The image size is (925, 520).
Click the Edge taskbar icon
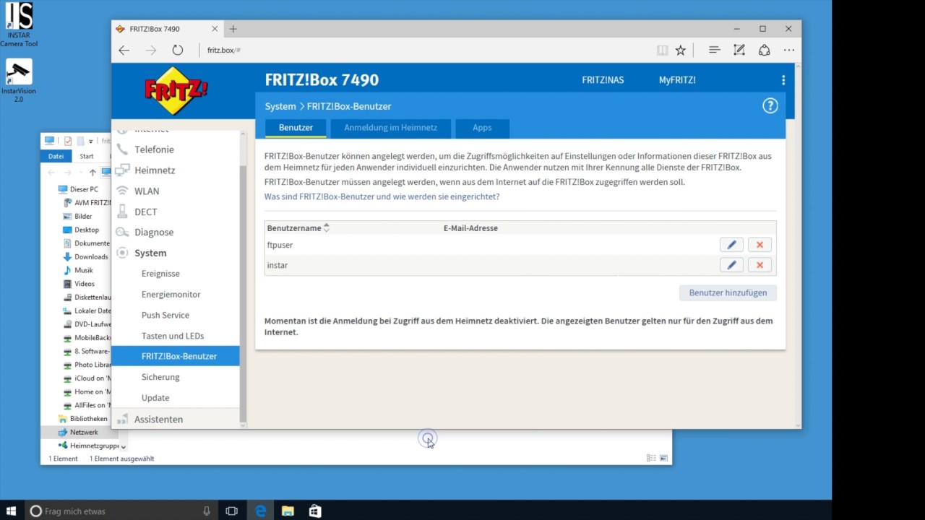(x=260, y=511)
